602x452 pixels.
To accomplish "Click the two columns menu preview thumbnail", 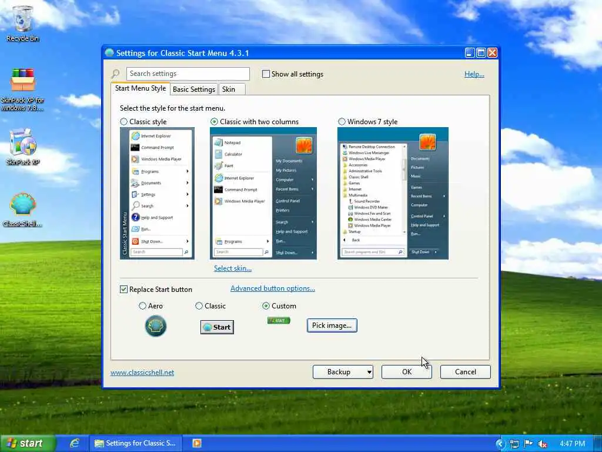I will coord(263,193).
